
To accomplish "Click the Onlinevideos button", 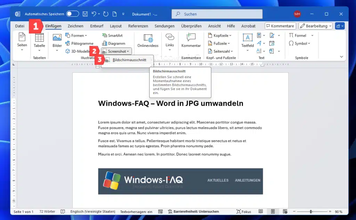I will (148, 41).
